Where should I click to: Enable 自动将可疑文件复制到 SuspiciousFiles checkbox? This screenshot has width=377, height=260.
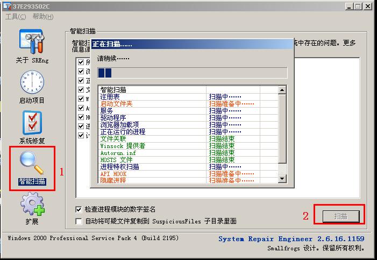(x=79, y=221)
